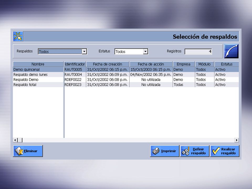Image resolution: width=252 pixels, height=189 pixels.
Task: Open the Estatus dropdown arrow
Action: pyautogui.click(x=145, y=51)
